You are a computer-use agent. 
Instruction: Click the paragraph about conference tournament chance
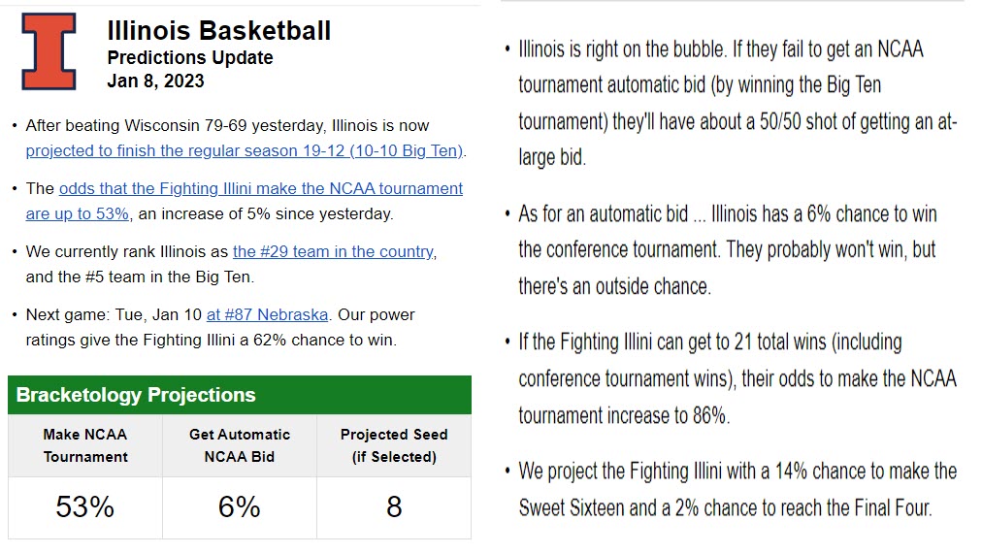pos(728,249)
